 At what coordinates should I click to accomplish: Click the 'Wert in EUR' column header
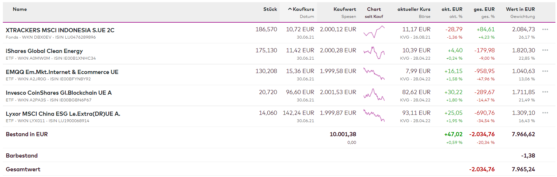520,9
